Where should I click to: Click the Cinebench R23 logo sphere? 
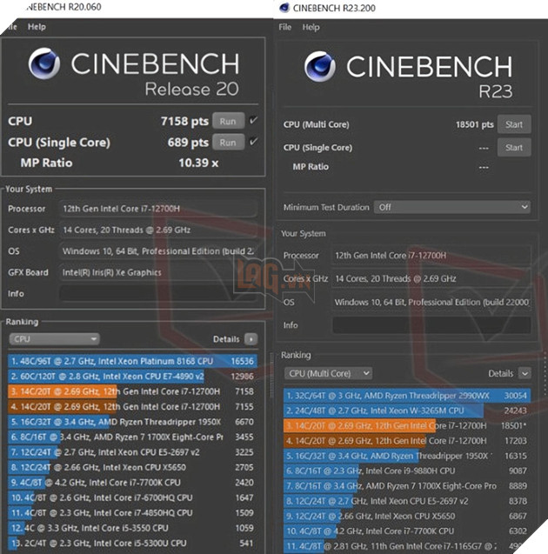click(x=320, y=66)
